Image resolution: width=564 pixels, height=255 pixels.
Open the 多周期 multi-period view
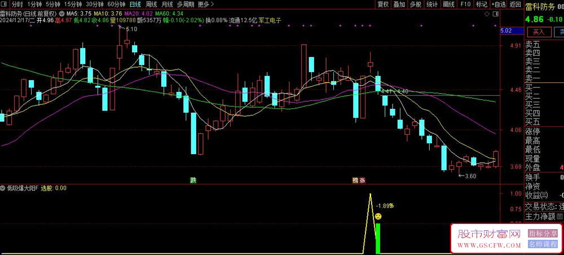(x=186, y=4)
